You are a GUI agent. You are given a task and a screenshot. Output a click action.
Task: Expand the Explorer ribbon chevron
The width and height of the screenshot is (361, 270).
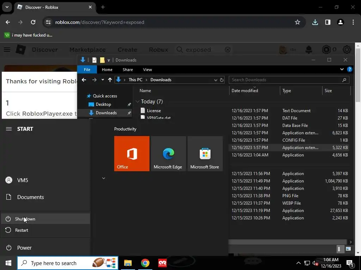tap(342, 69)
